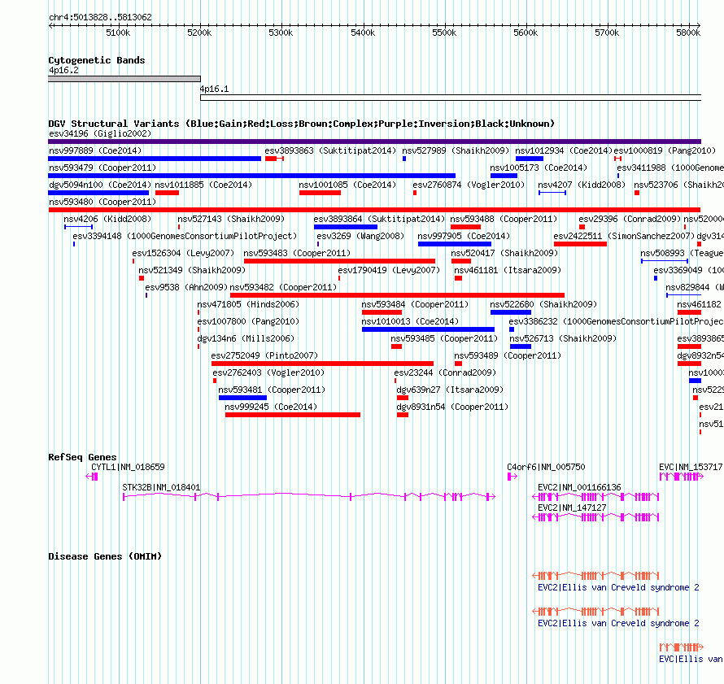Select esv29396 (Conrad2009) label
724x684 pixels.
click(630, 219)
